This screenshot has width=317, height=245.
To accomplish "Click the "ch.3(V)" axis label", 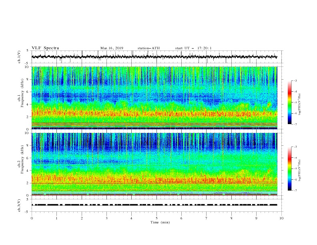I will click(x=19, y=205).
